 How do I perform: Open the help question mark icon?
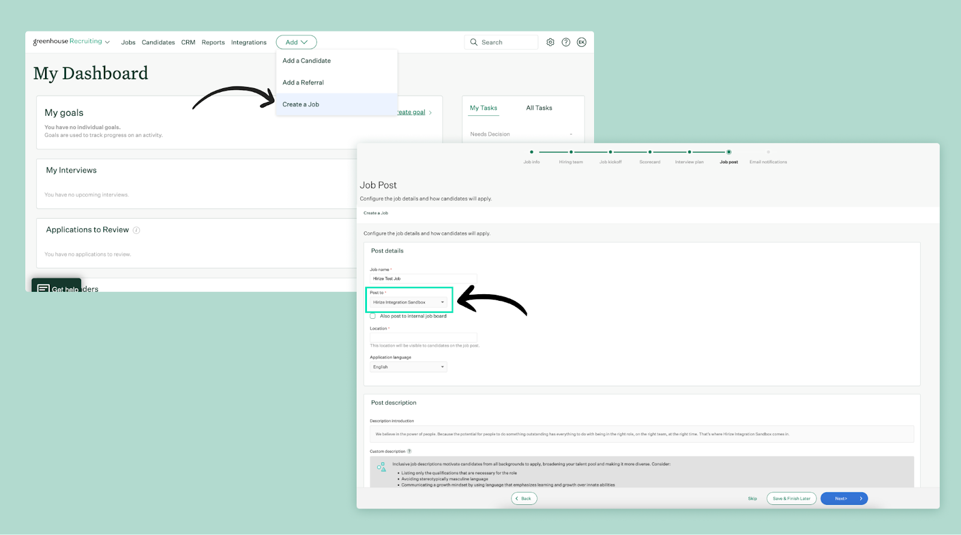pyautogui.click(x=566, y=42)
